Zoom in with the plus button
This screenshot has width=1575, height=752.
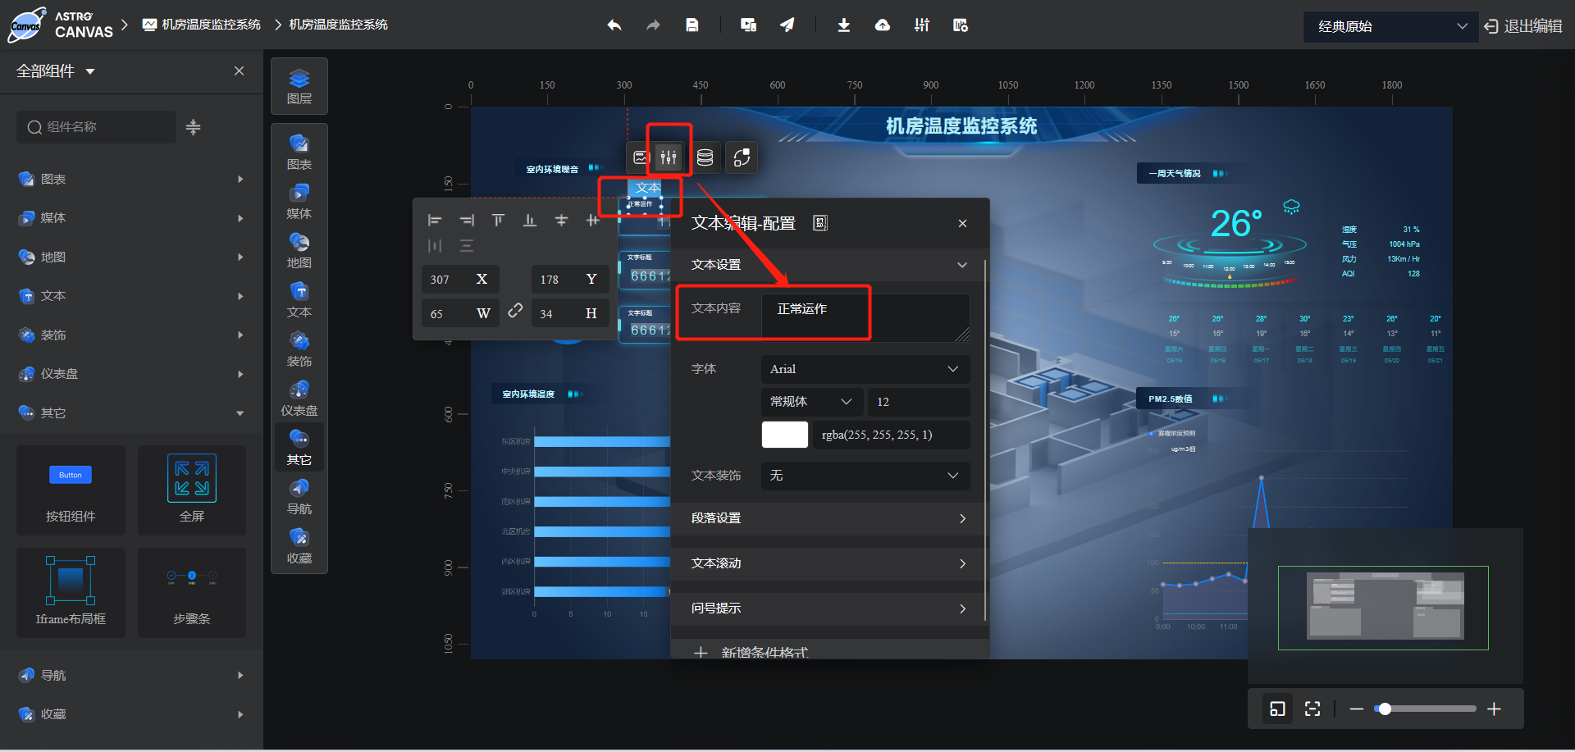[x=1495, y=709]
